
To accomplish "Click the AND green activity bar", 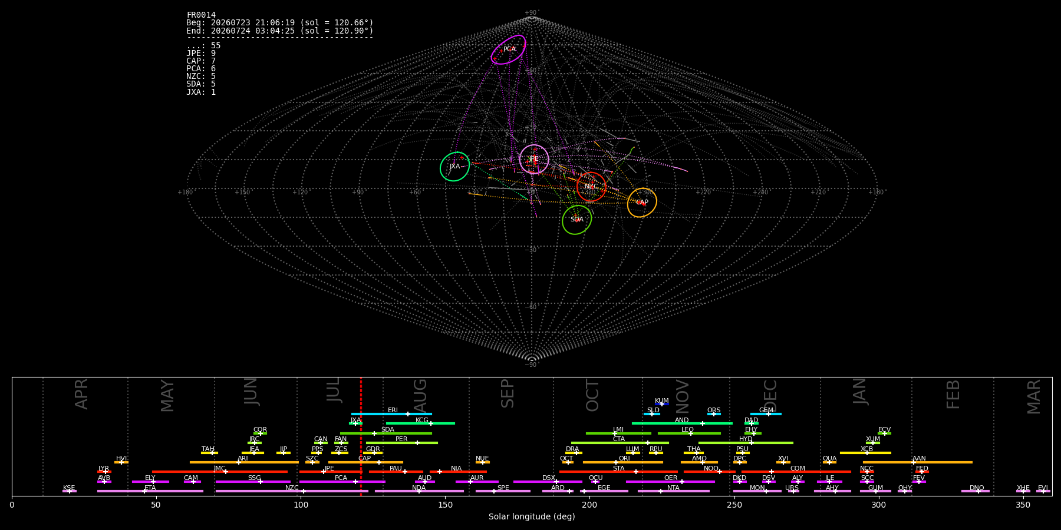I will [x=682, y=423].
